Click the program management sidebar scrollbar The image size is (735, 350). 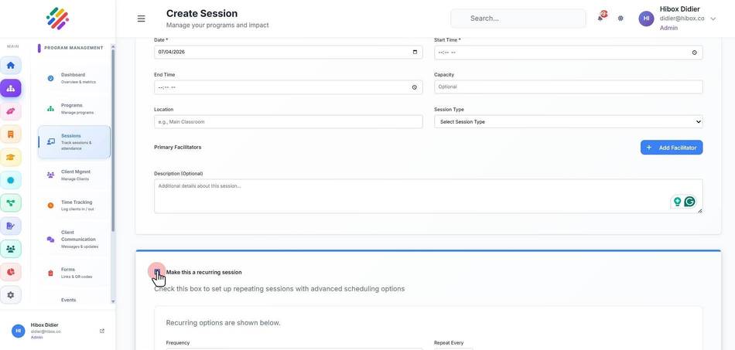pyautogui.click(x=113, y=141)
